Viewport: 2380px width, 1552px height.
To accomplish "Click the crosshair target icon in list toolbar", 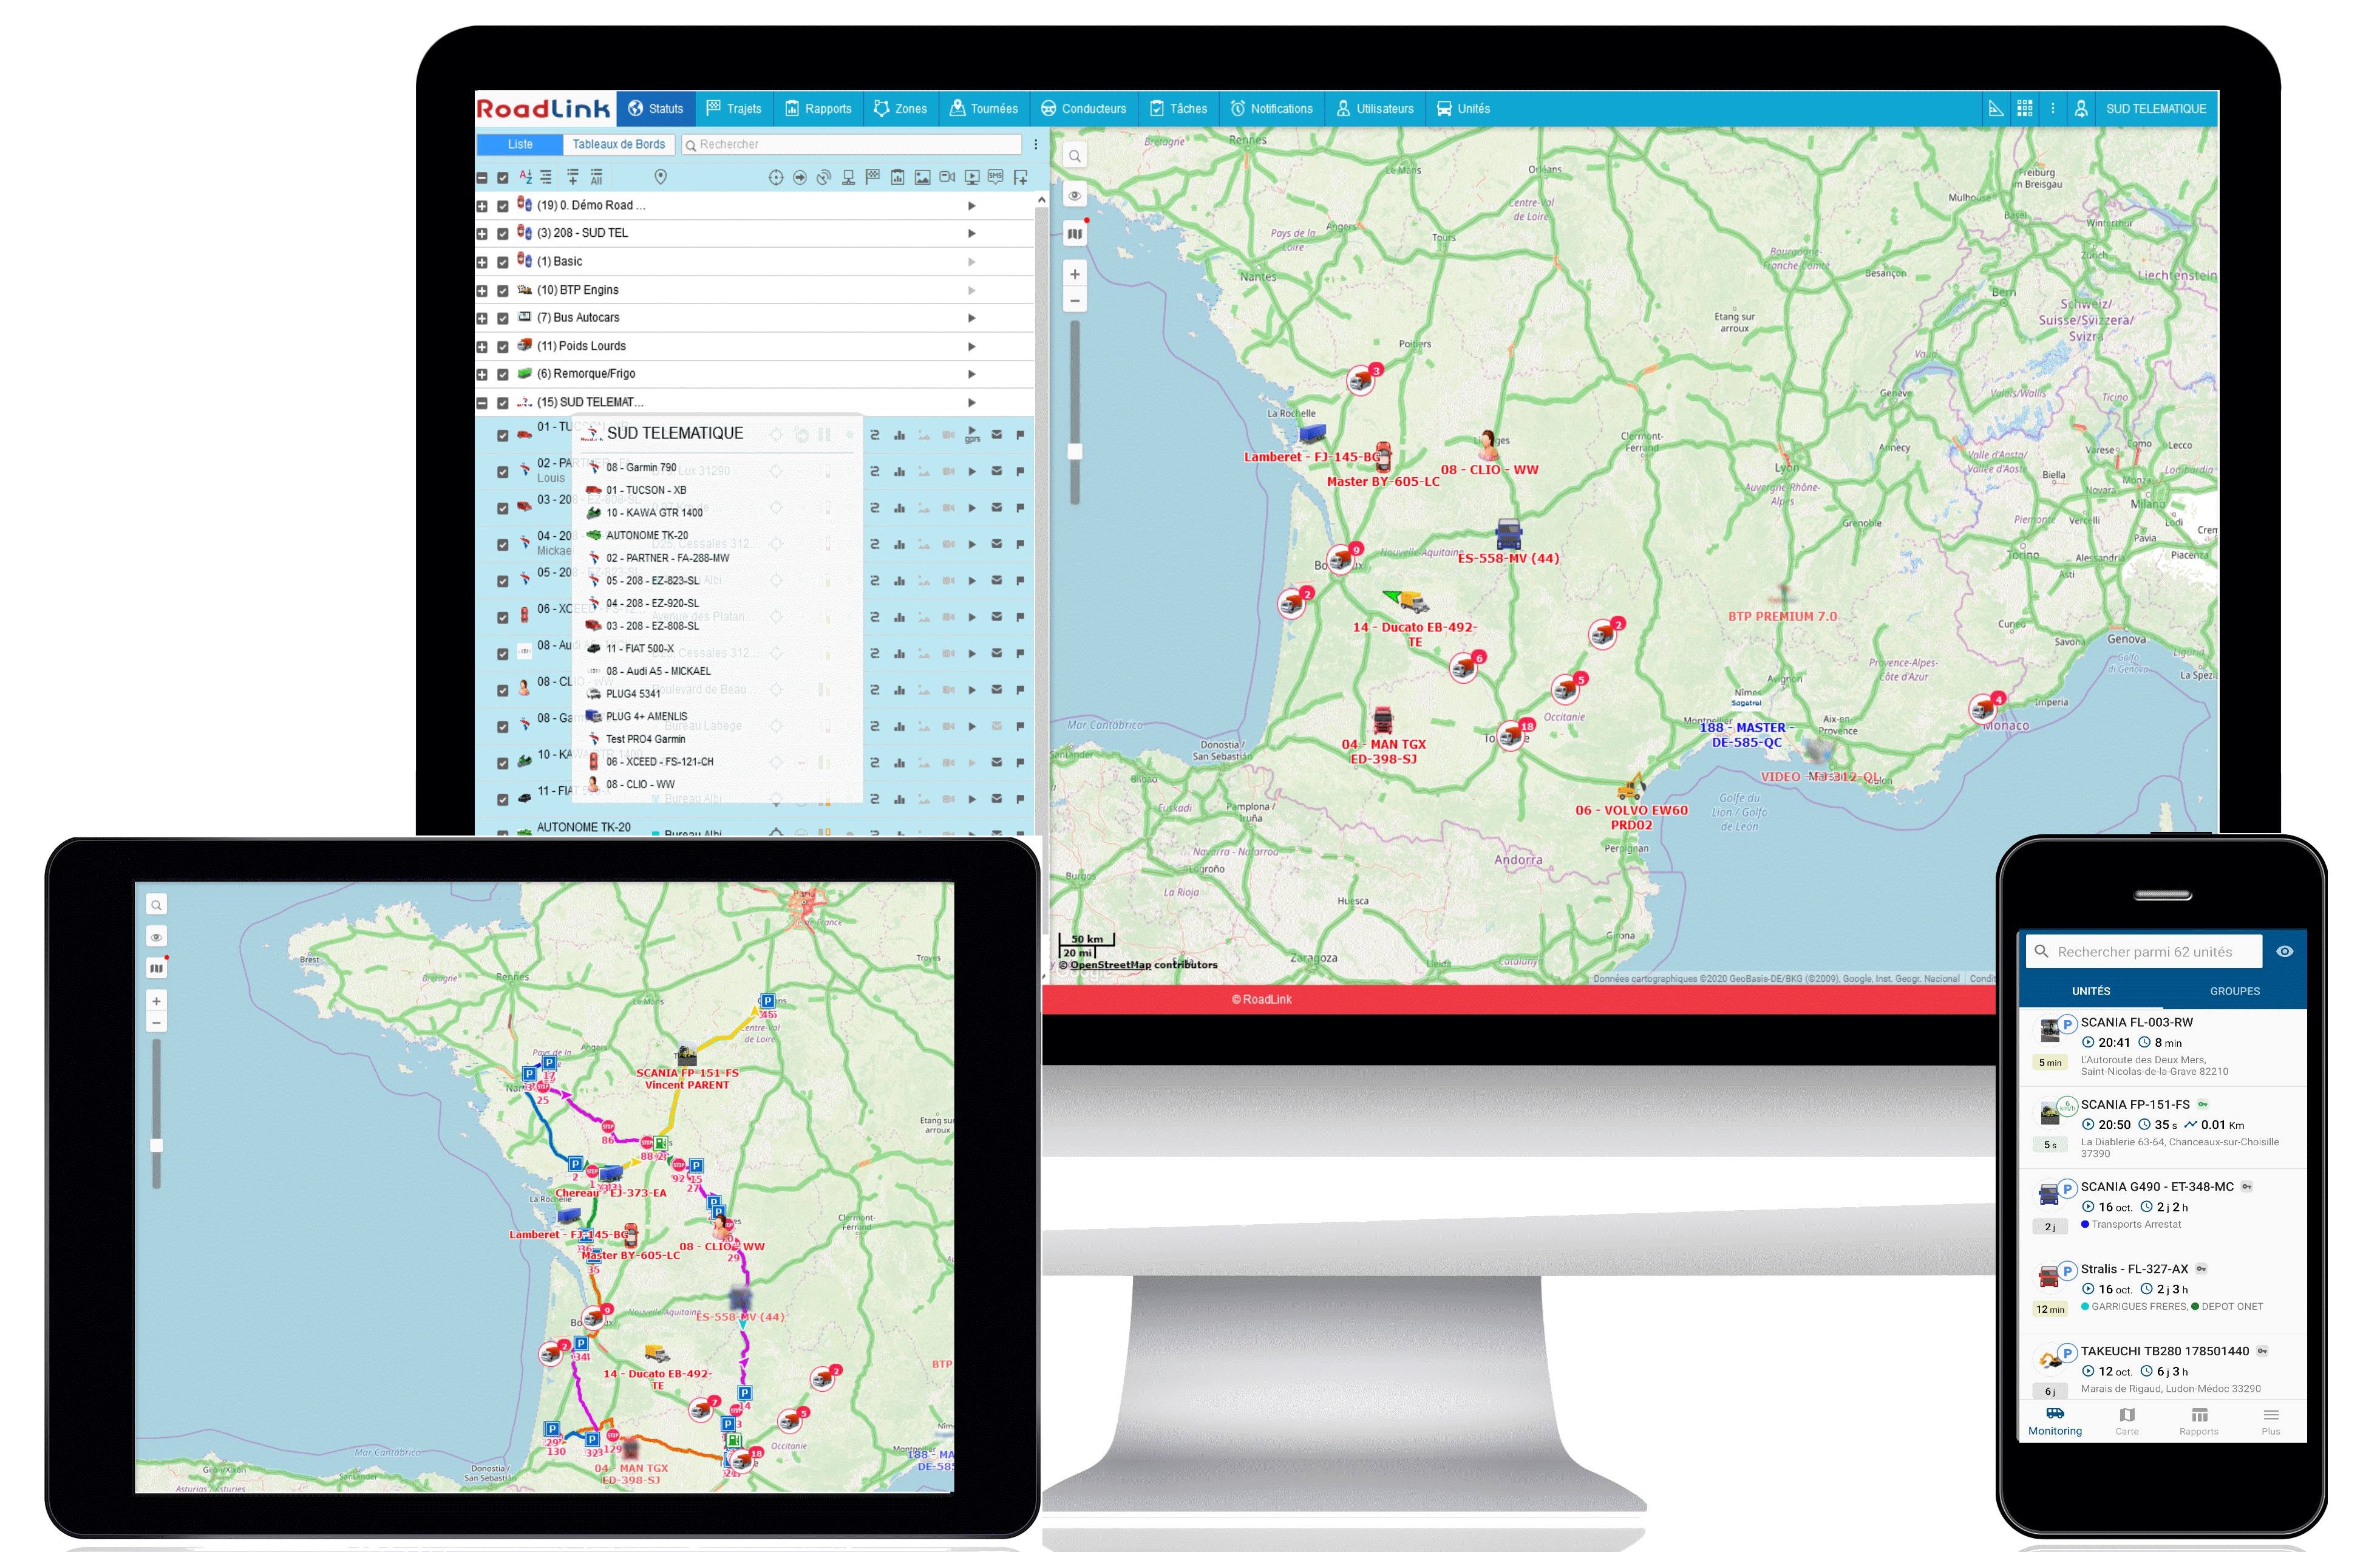I will (775, 177).
